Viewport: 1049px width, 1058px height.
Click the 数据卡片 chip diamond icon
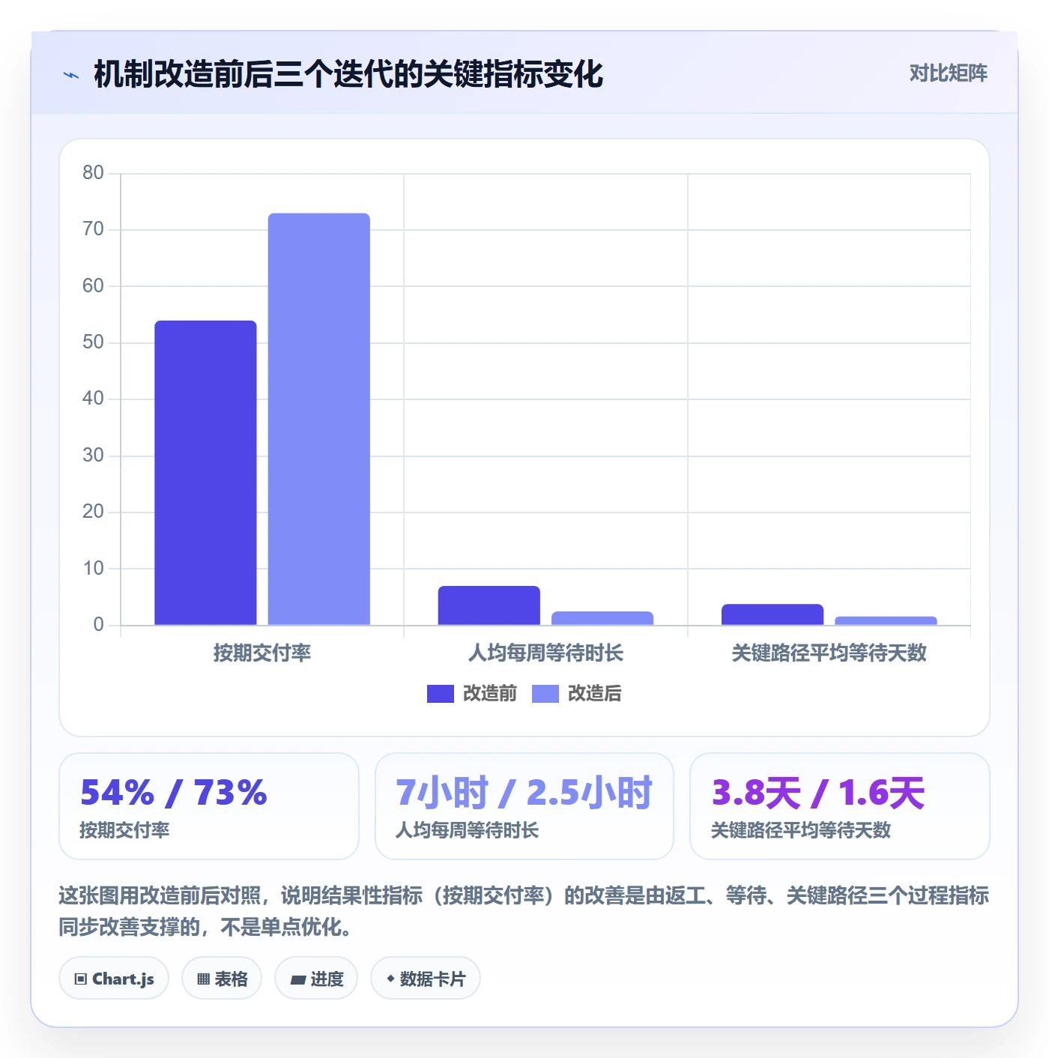[390, 979]
